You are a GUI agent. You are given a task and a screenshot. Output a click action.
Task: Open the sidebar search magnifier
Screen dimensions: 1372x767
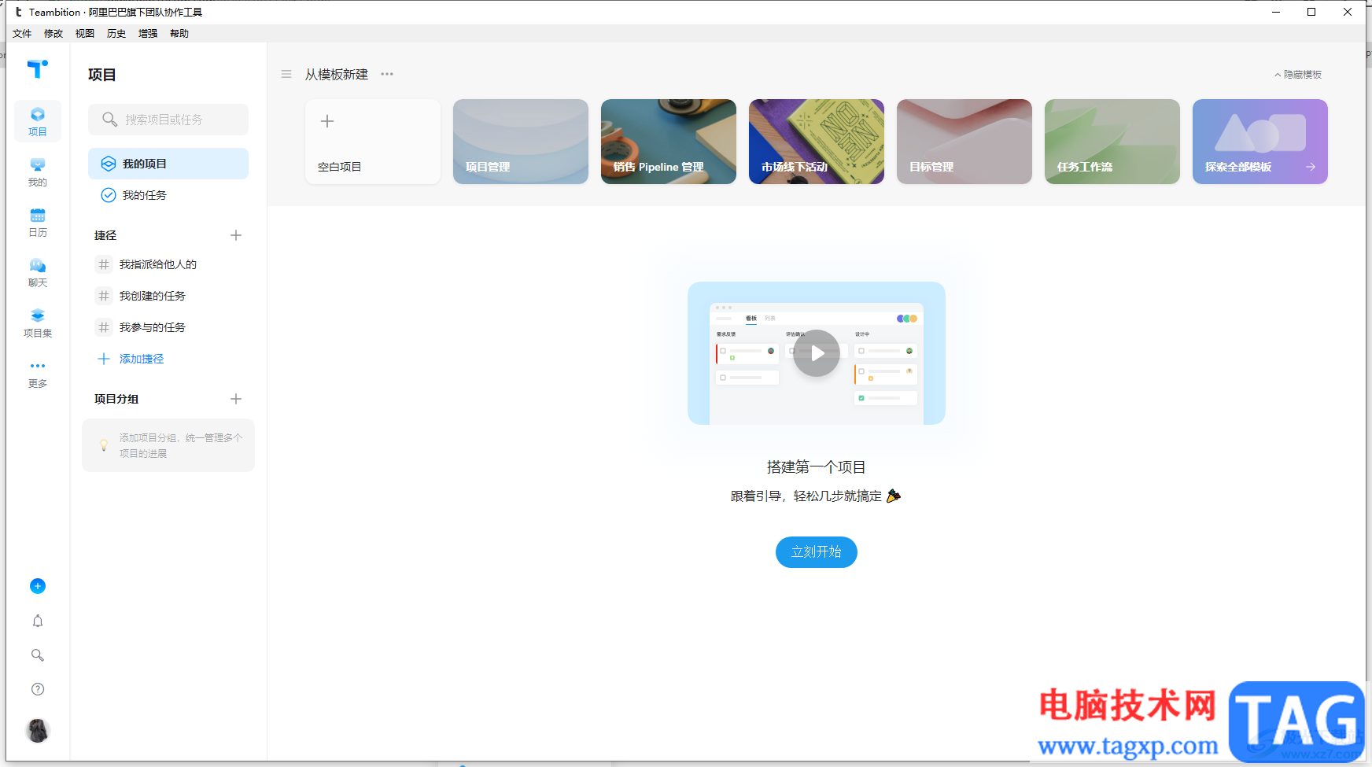[x=38, y=655]
